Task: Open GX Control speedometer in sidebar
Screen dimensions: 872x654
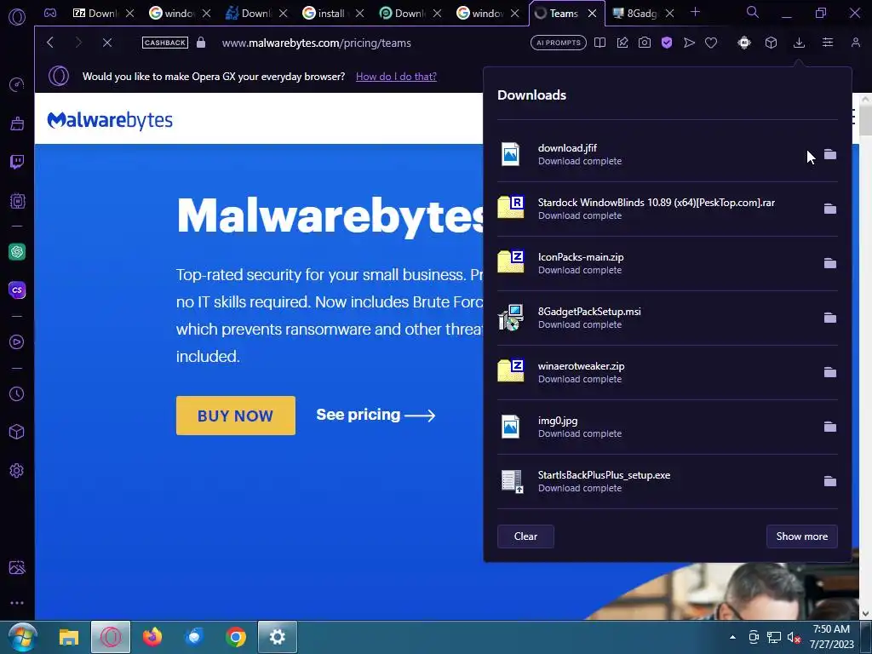Action: (x=17, y=84)
